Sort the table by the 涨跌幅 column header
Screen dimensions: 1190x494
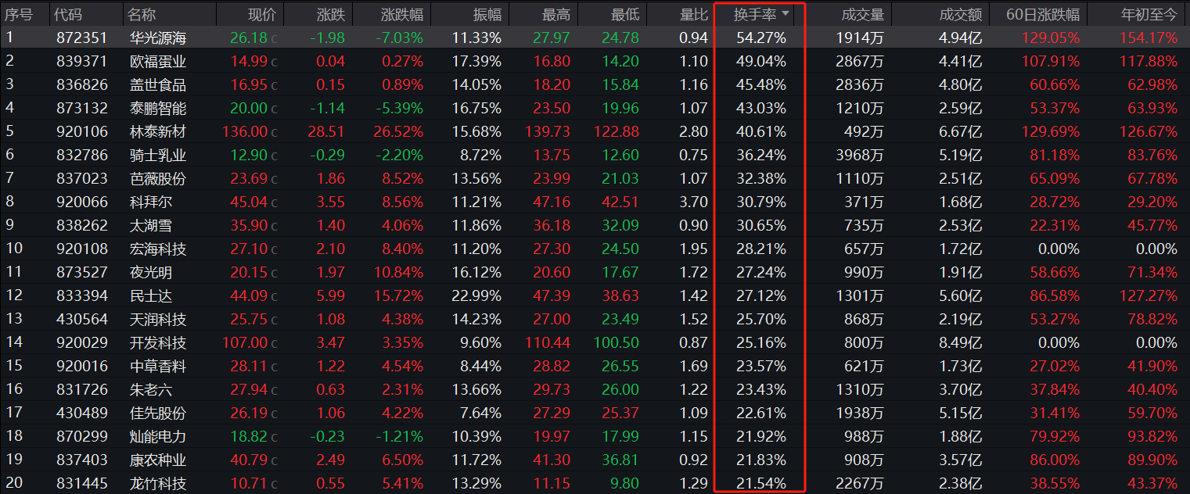pyautogui.click(x=401, y=14)
